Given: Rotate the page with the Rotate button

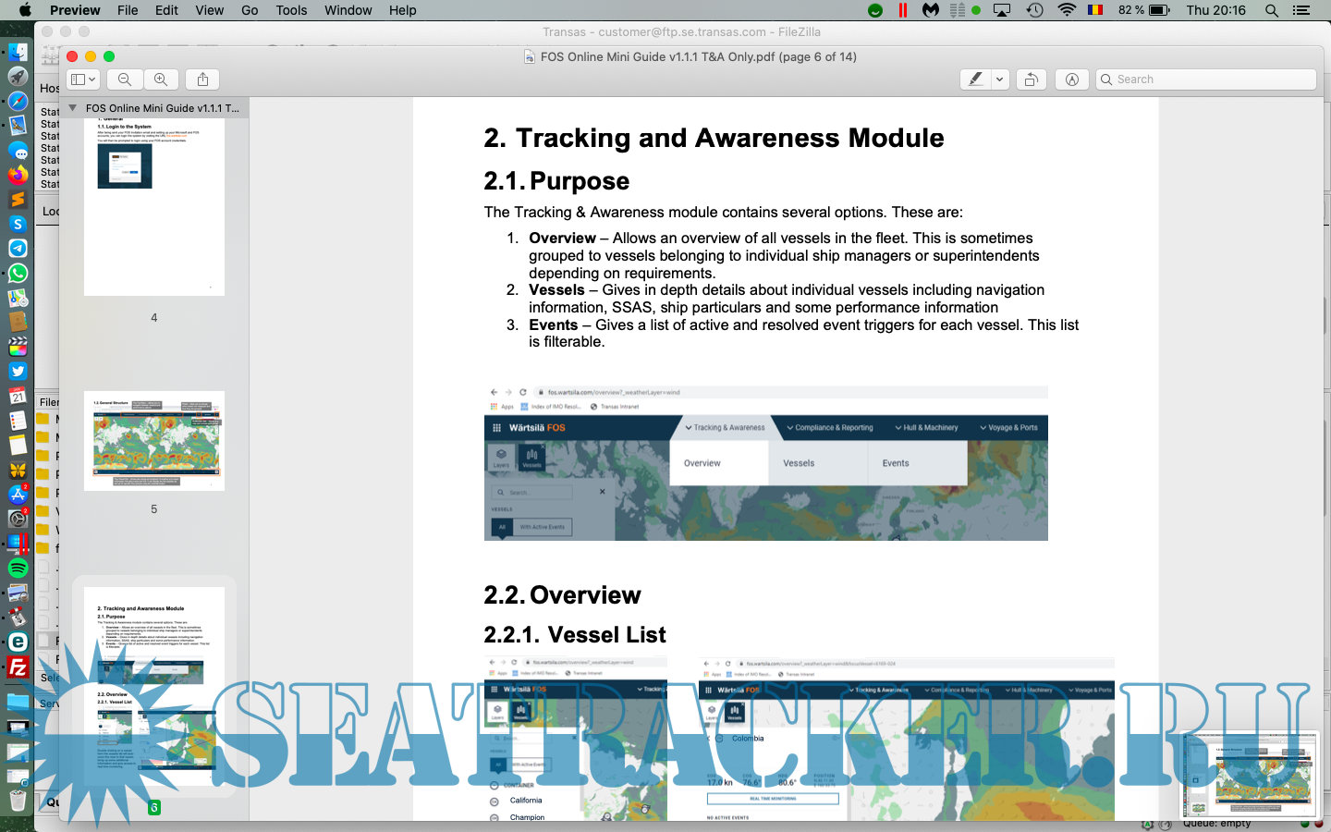Looking at the screenshot, I should click(x=1031, y=80).
